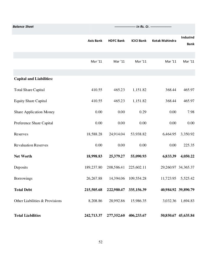This screenshot has width=201, height=261.
Task: Select Axis Bank borrowings 26,267.88
Action: [94, 179]
